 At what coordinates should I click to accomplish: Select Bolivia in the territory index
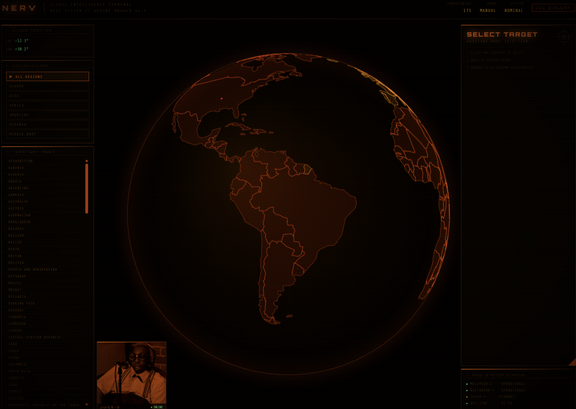click(x=45, y=263)
